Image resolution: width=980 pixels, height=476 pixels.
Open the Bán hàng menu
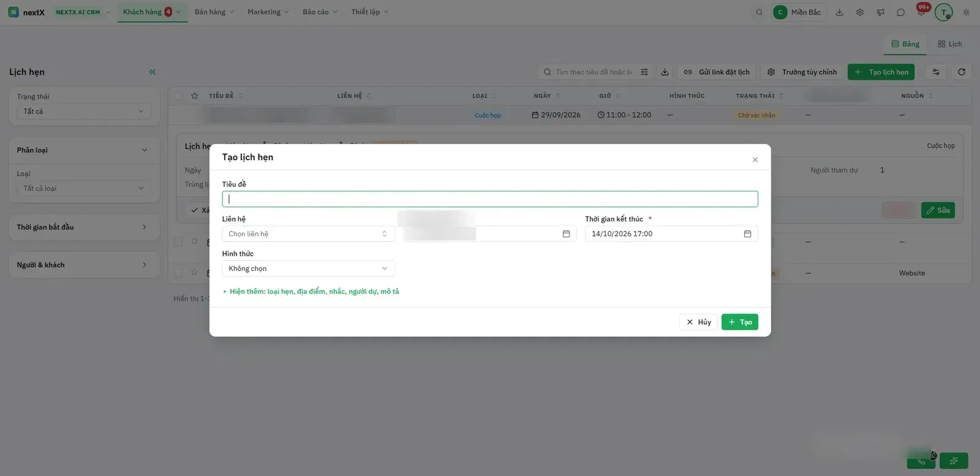tap(214, 12)
